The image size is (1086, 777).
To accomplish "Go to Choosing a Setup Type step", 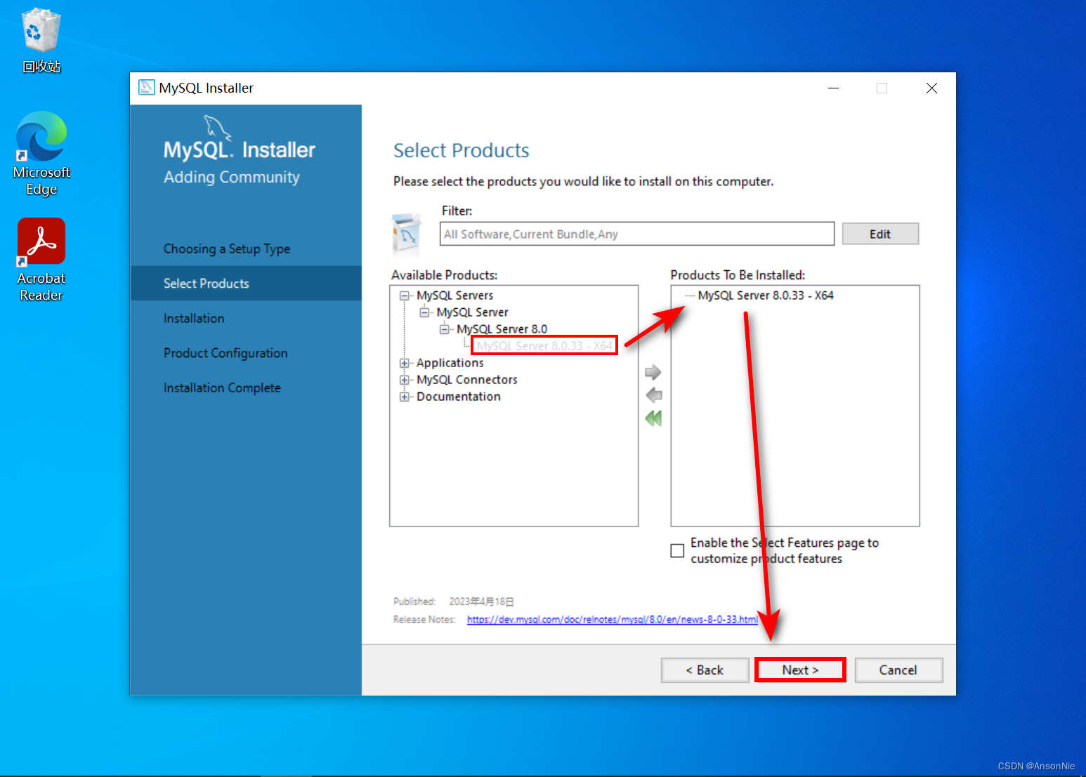I will coord(227,248).
